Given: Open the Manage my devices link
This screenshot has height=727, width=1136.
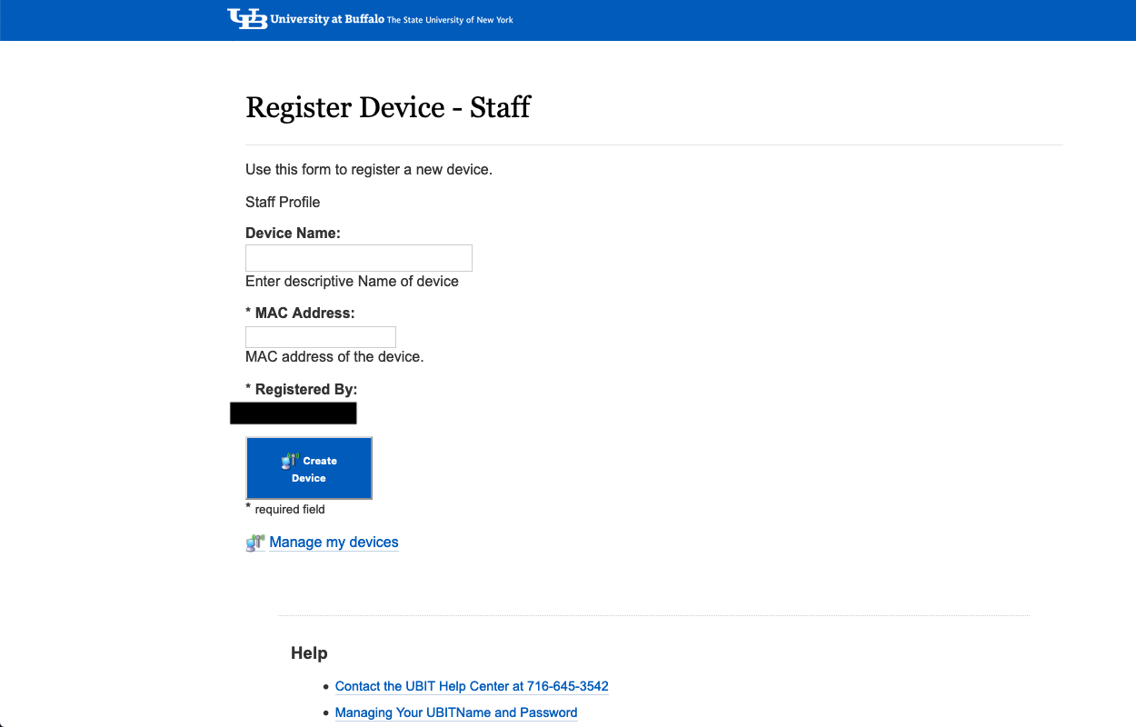Looking at the screenshot, I should [334, 543].
